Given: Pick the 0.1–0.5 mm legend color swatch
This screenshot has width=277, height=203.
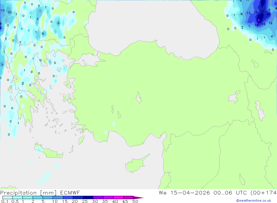Looking at the screenshot, I should pos(7,197).
